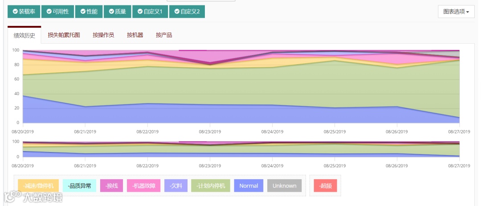Open the 按操作员 tab
481x206 pixels.
pos(103,35)
